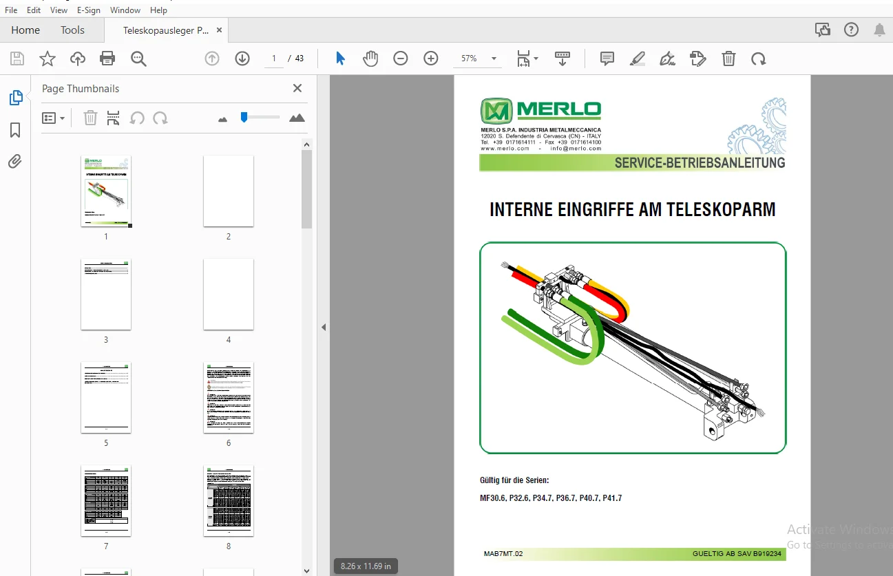
Task: Close the Page Thumbnails panel
Action: [297, 88]
